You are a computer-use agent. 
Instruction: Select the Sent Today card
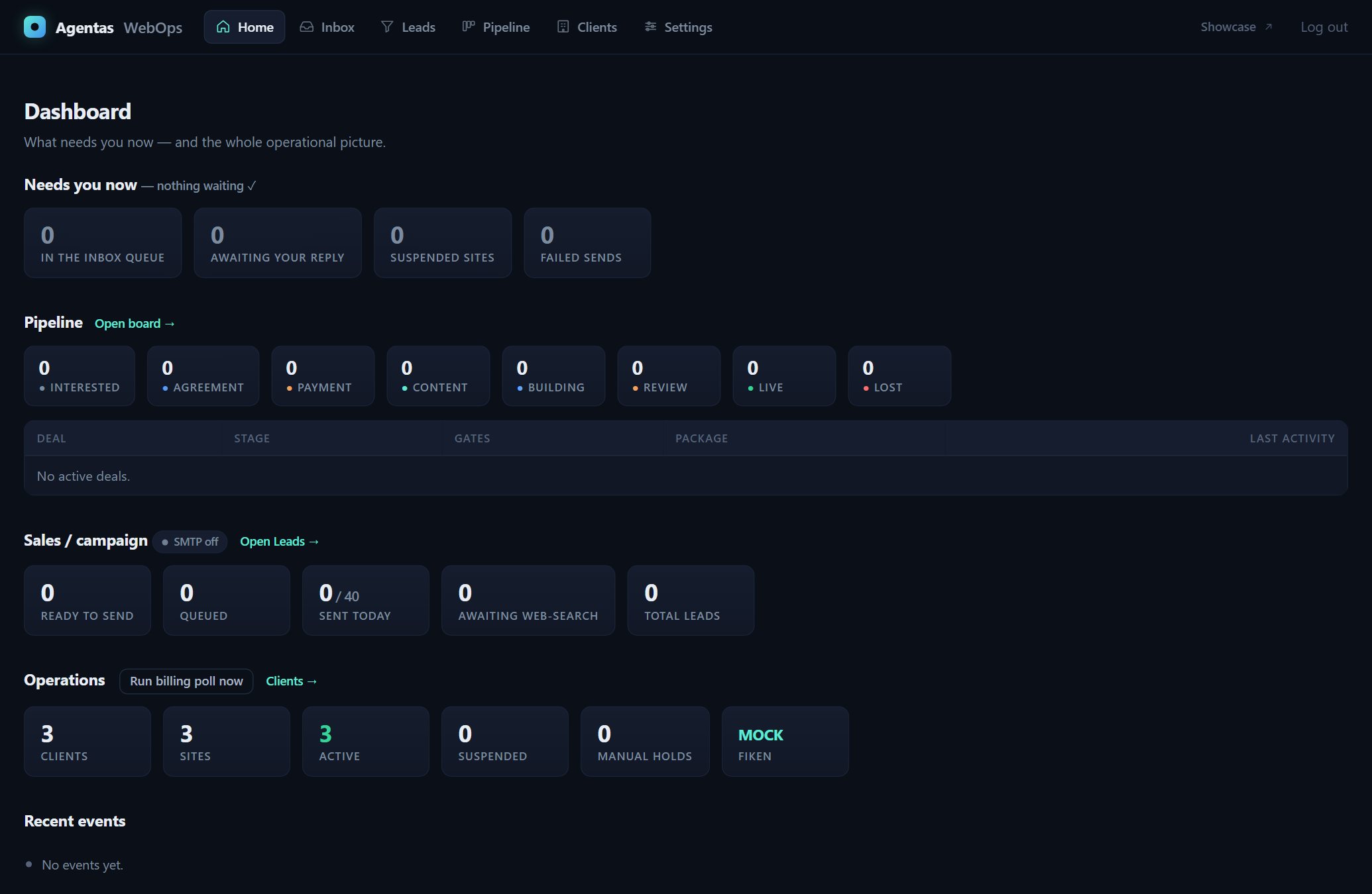click(366, 601)
